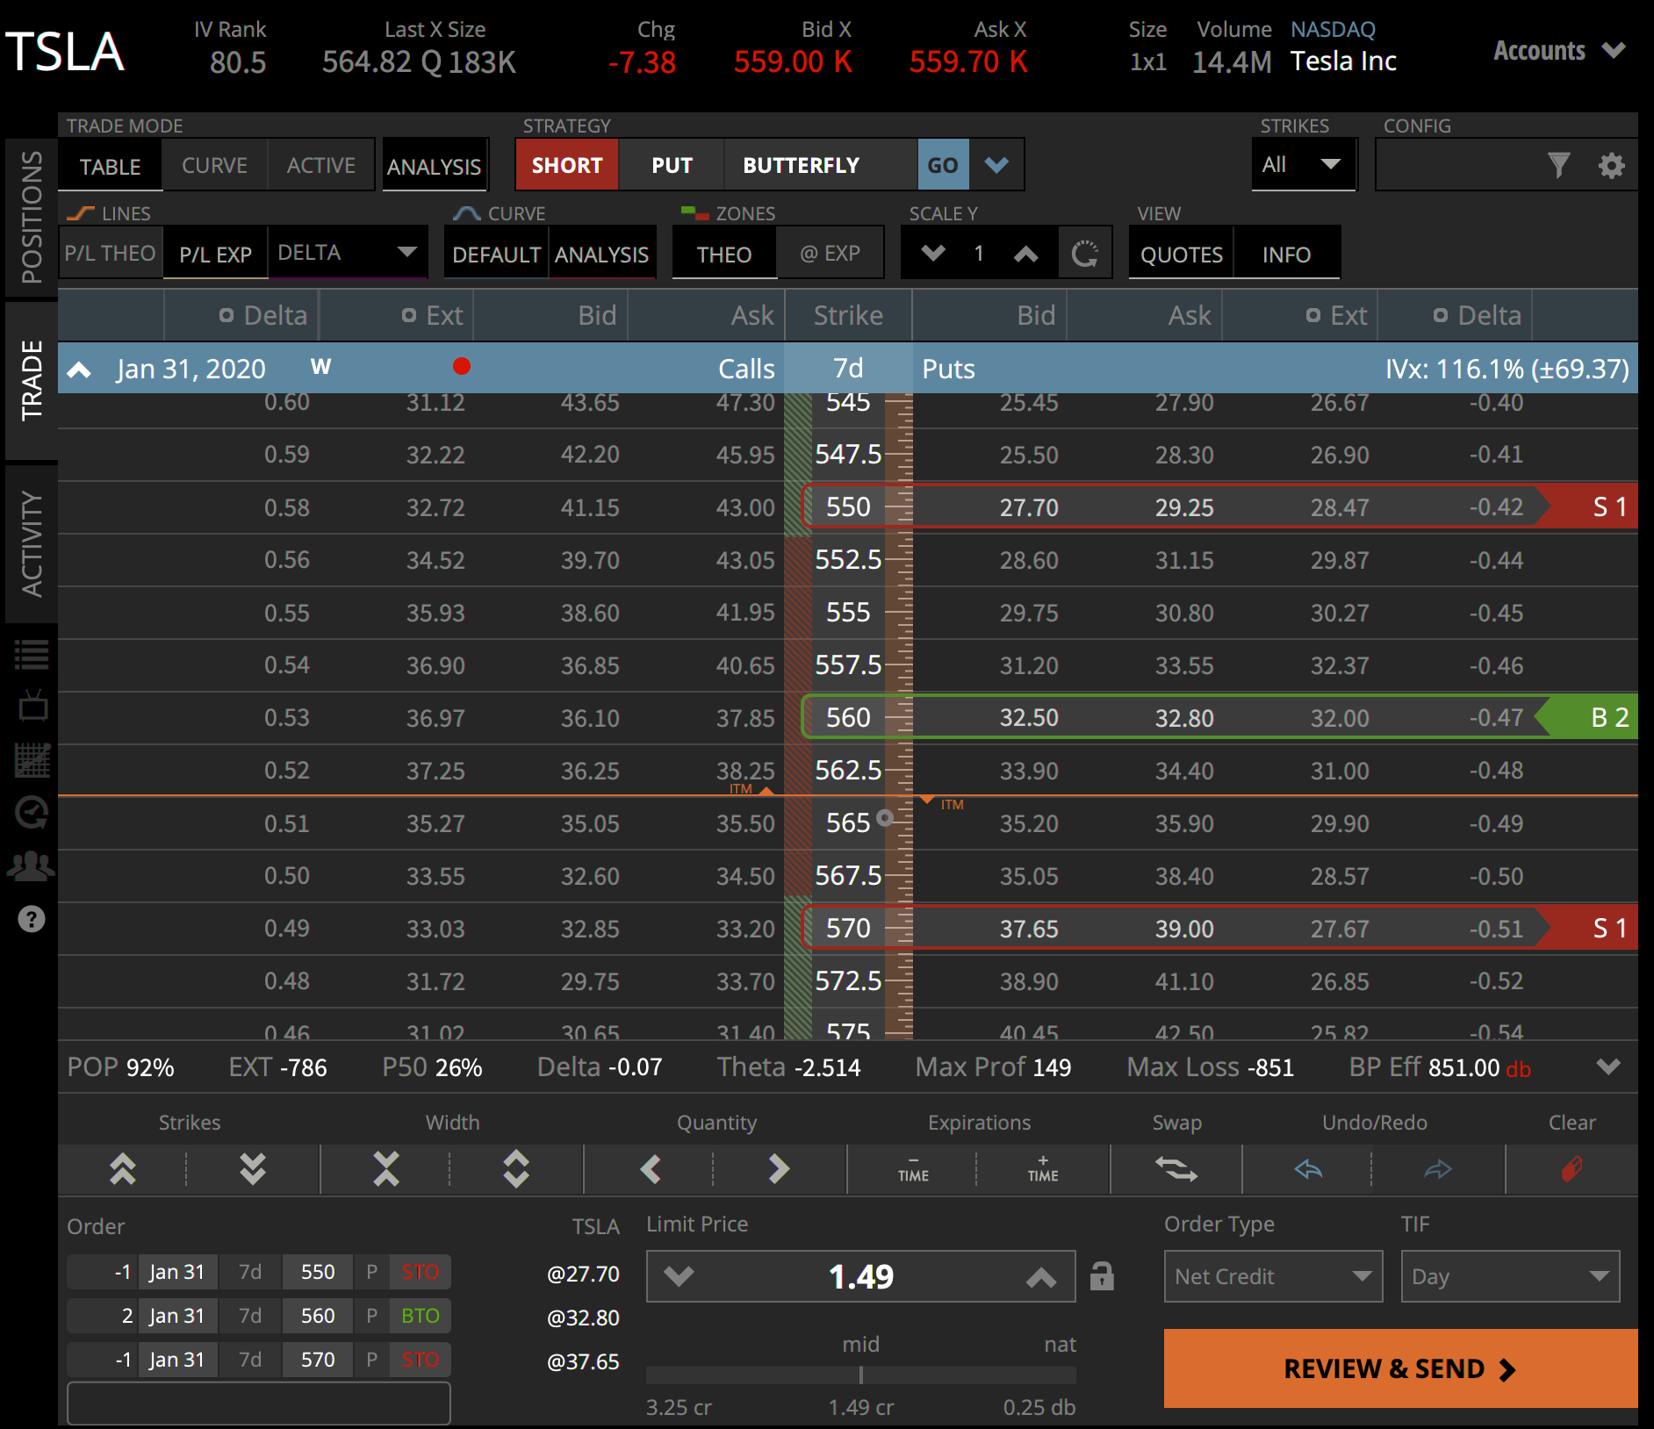Widen width with the outward arrows icon
This screenshot has height=1429, width=1654.
[516, 1169]
